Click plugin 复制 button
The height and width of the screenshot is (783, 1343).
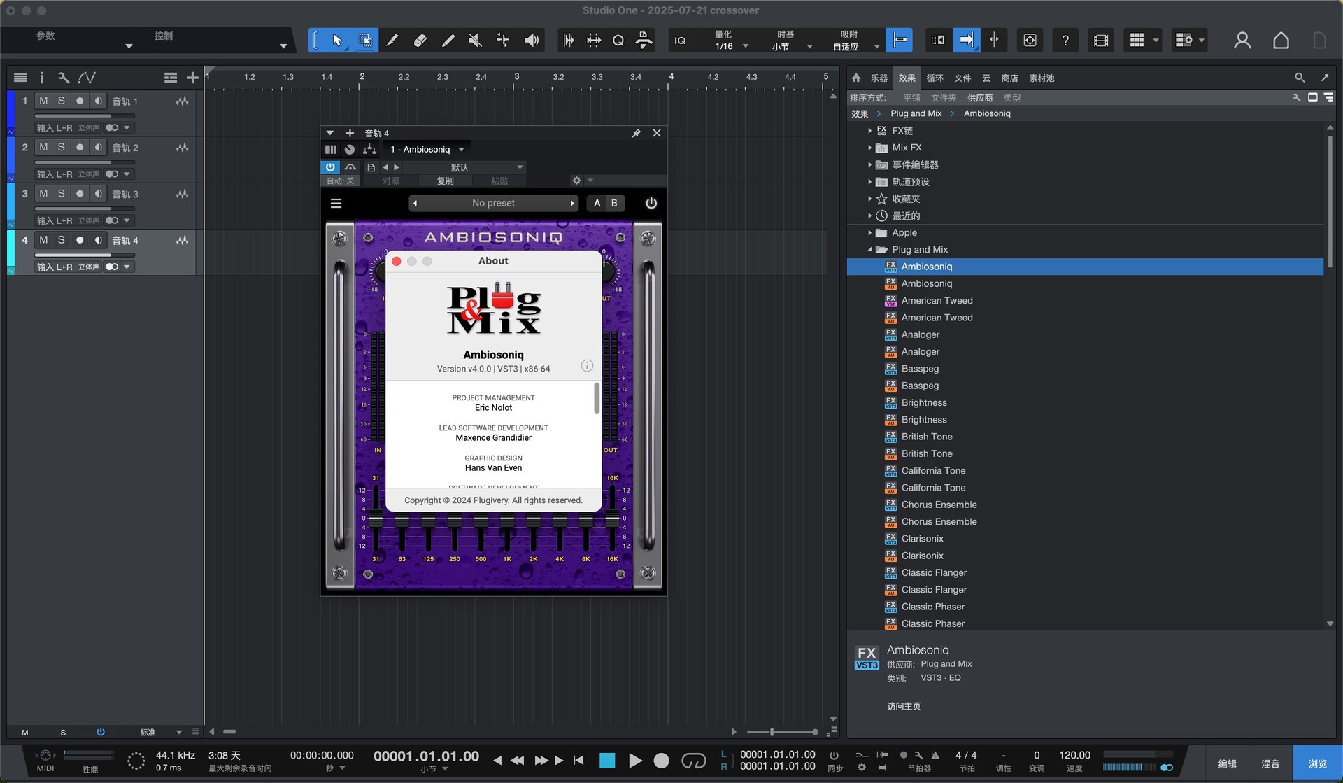[445, 181]
